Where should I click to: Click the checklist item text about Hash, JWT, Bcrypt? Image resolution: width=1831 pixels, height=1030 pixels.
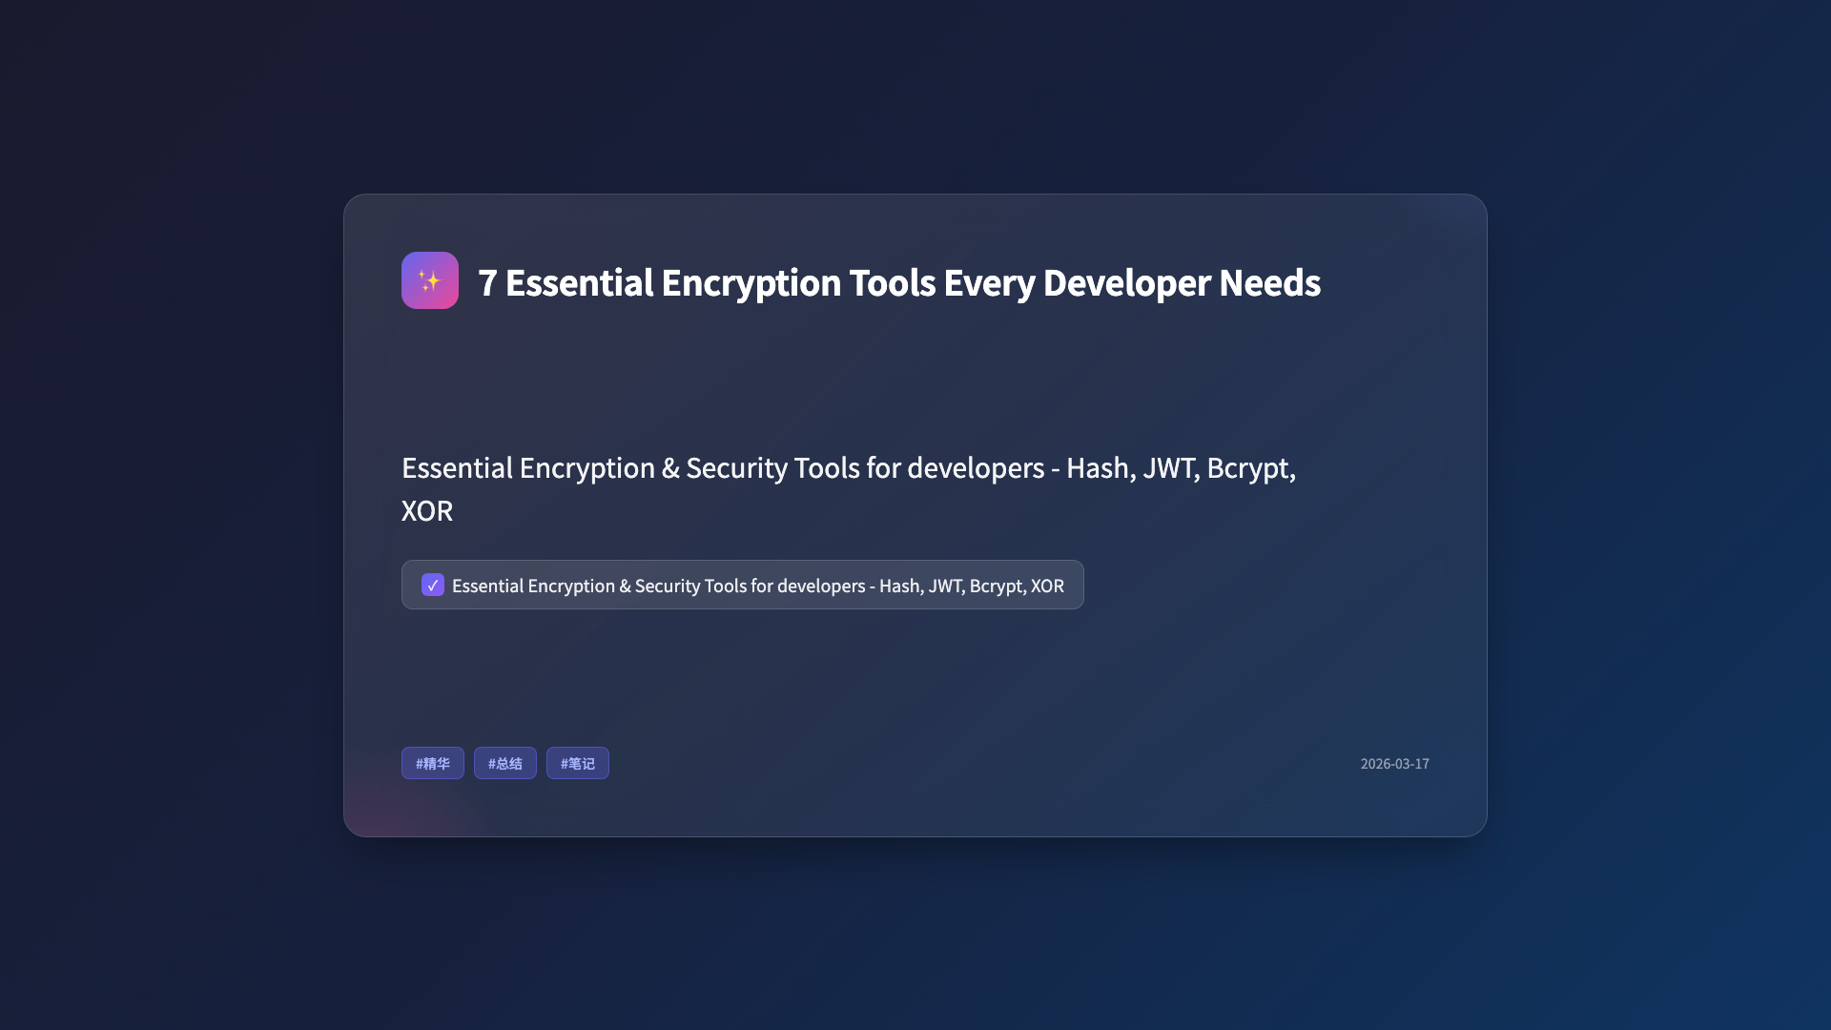[757, 586]
